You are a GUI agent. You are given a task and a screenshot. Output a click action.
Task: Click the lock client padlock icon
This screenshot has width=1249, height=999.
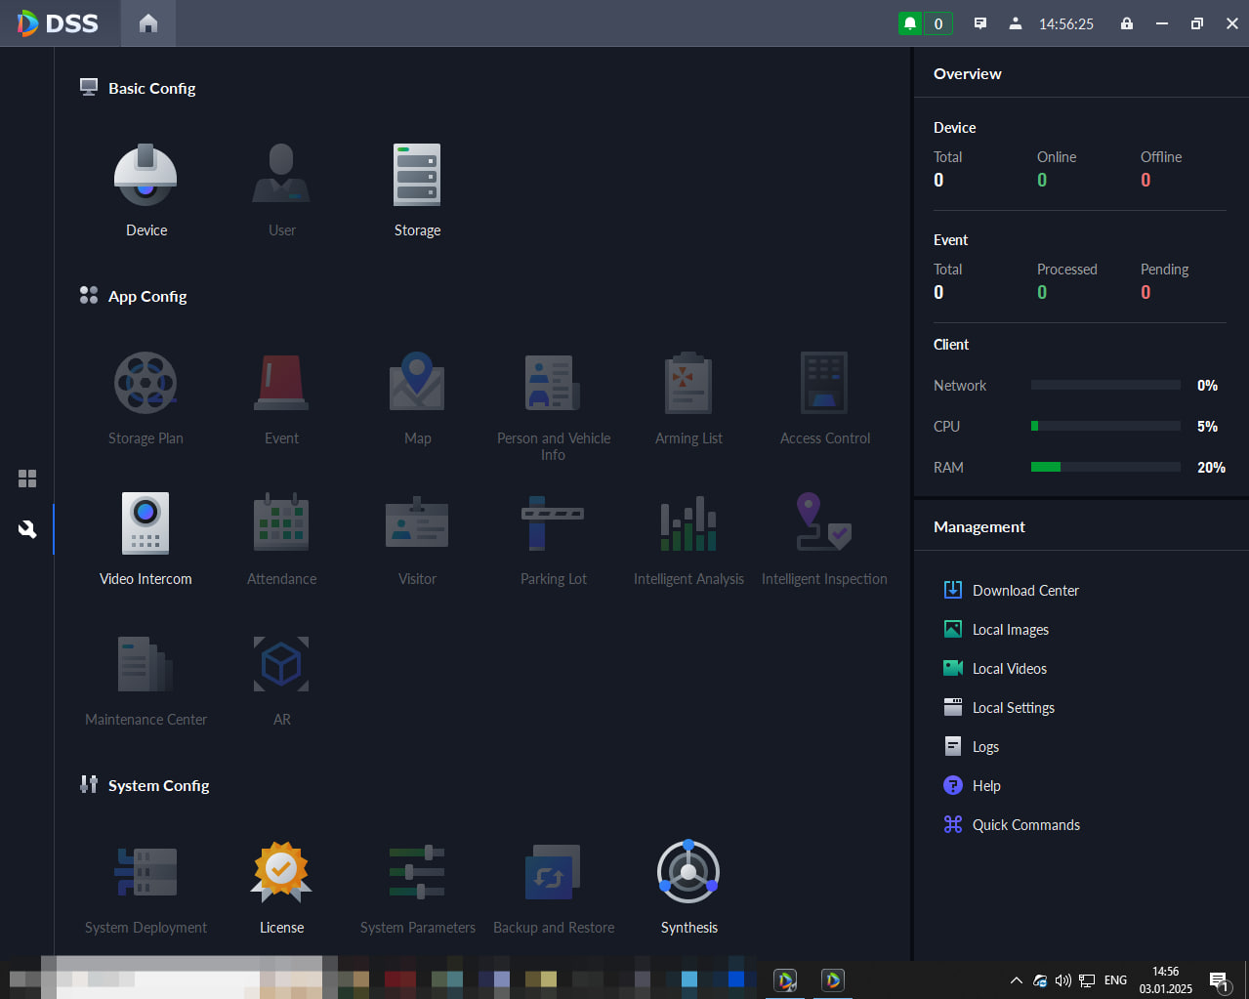[1127, 23]
